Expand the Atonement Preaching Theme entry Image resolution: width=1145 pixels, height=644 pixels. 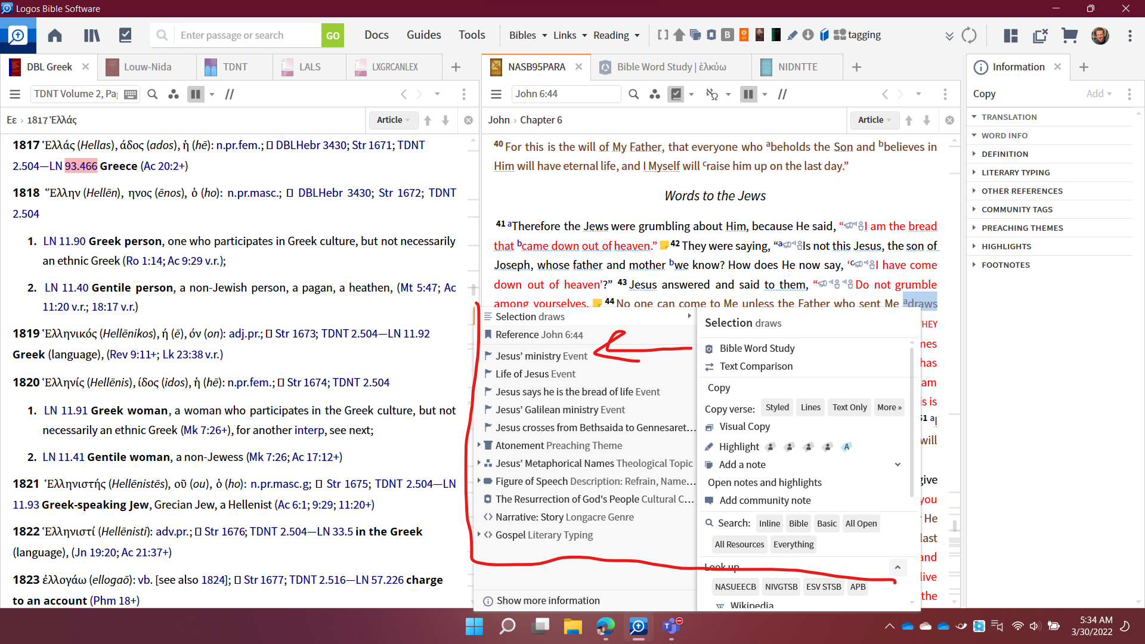tap(479, 445)
